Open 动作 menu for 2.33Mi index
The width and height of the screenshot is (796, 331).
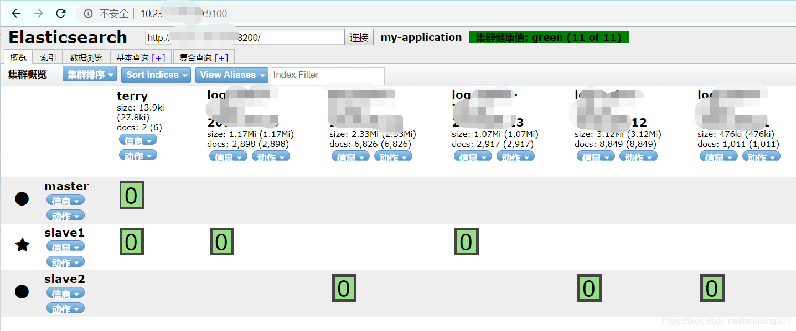tap(393, 157)
